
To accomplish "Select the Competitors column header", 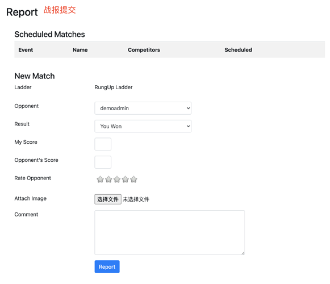I will point(144,50).
